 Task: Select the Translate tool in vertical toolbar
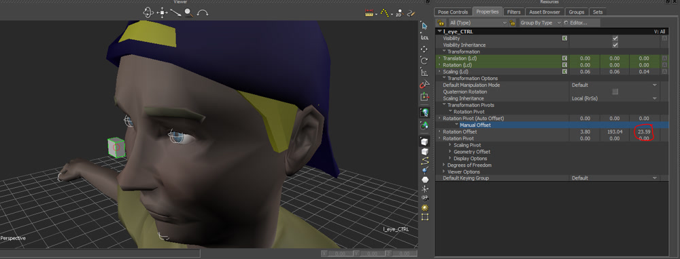(424, 49)
